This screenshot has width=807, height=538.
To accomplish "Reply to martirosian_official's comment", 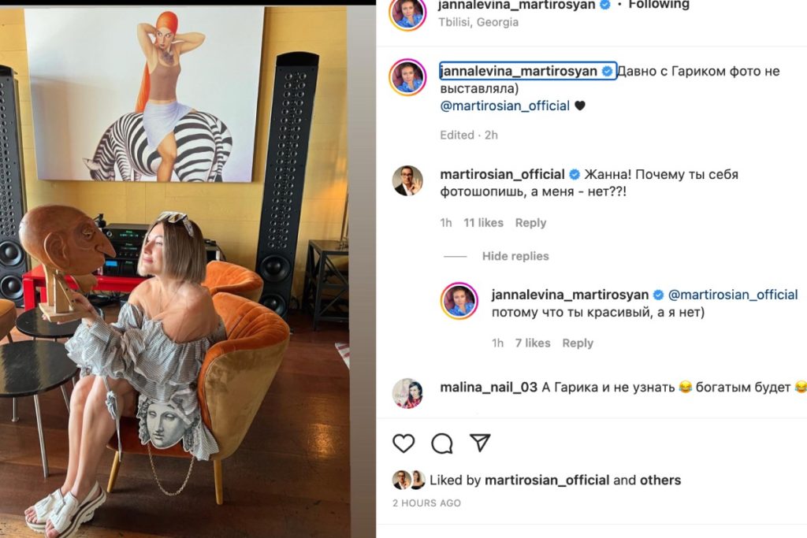I will pos(530,223).
